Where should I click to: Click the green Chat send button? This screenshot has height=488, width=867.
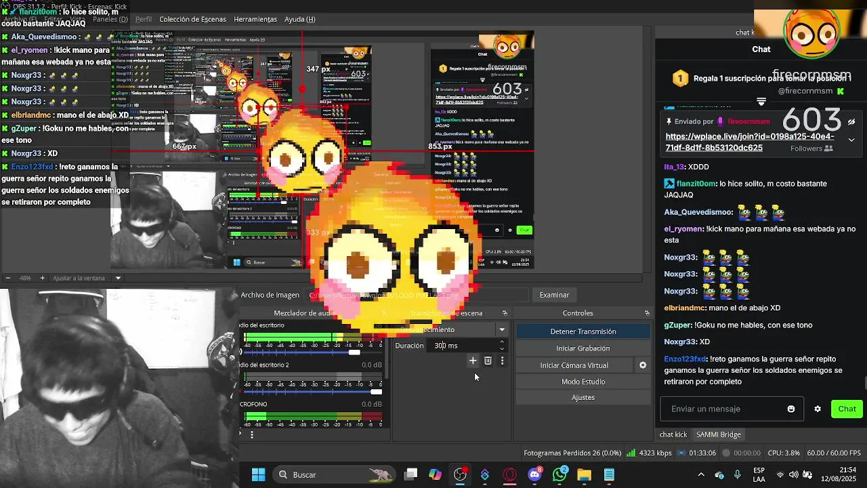[847, 409]
